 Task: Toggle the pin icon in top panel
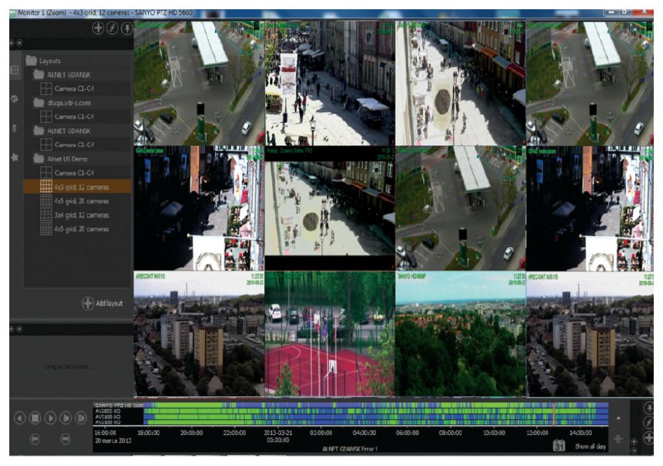click(126, 29)
